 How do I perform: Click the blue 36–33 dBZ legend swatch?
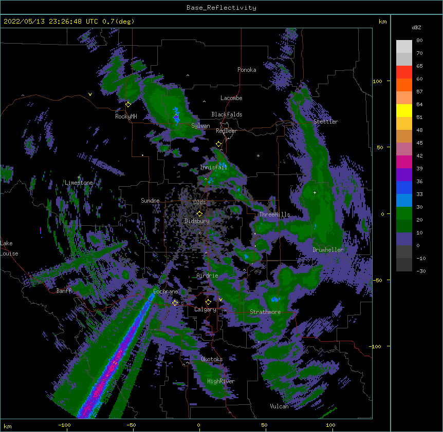tap(404, 187)
